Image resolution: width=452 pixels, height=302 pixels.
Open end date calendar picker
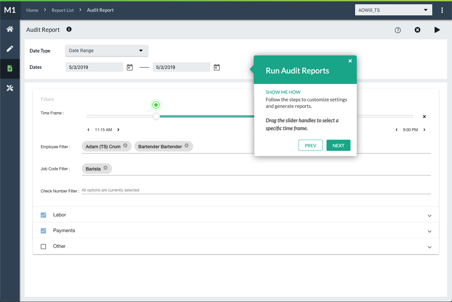click(217, 67)
